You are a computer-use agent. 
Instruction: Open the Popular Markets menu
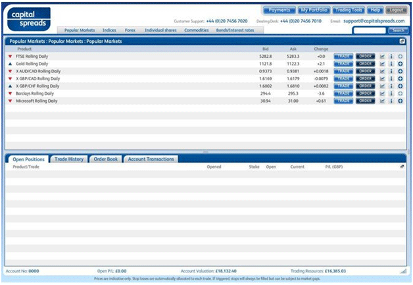tap(80, 30)
